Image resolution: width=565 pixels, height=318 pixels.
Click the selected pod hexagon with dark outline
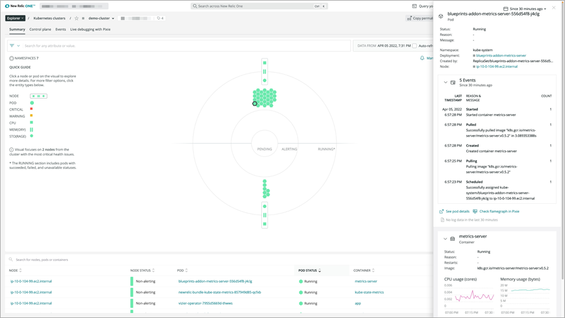coord(255,103)
